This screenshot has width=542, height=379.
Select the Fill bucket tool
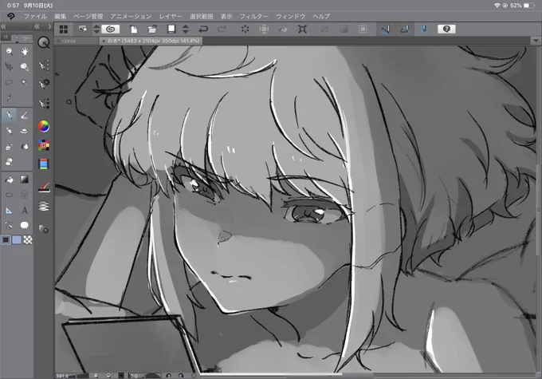(10, 179)
